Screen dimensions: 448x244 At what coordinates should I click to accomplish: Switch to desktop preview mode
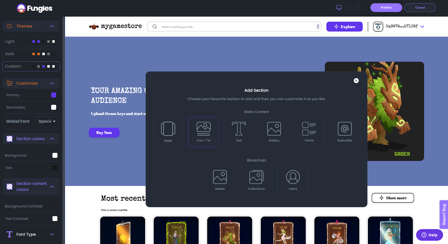[x=339, y=8]
